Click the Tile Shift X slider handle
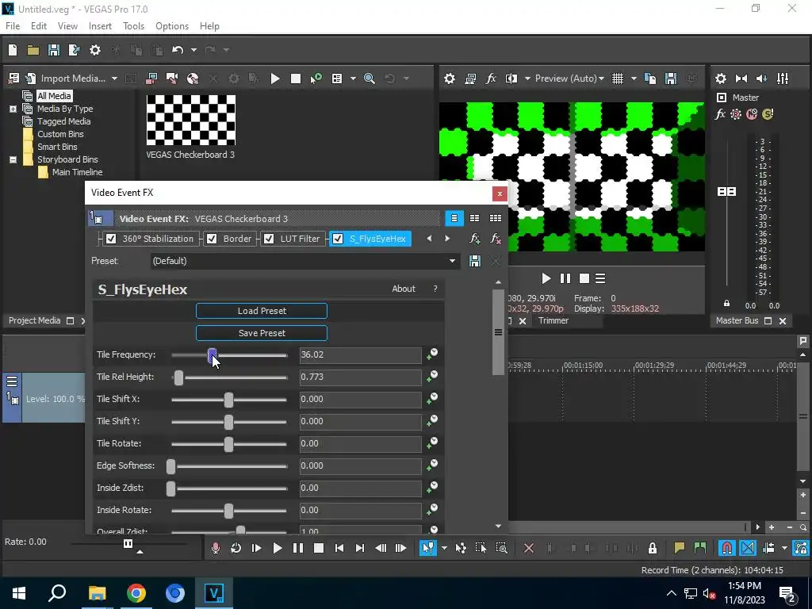812x609 pixels. pos(228,400)
